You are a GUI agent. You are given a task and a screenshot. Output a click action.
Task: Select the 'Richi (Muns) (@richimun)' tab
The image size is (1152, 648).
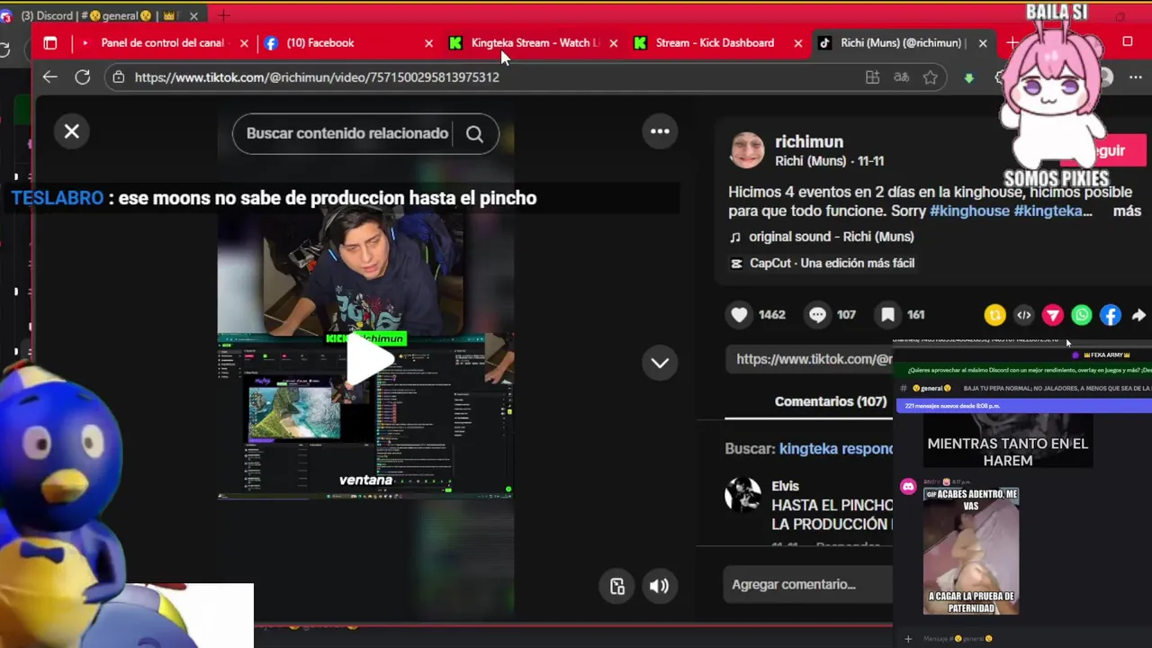902,42
